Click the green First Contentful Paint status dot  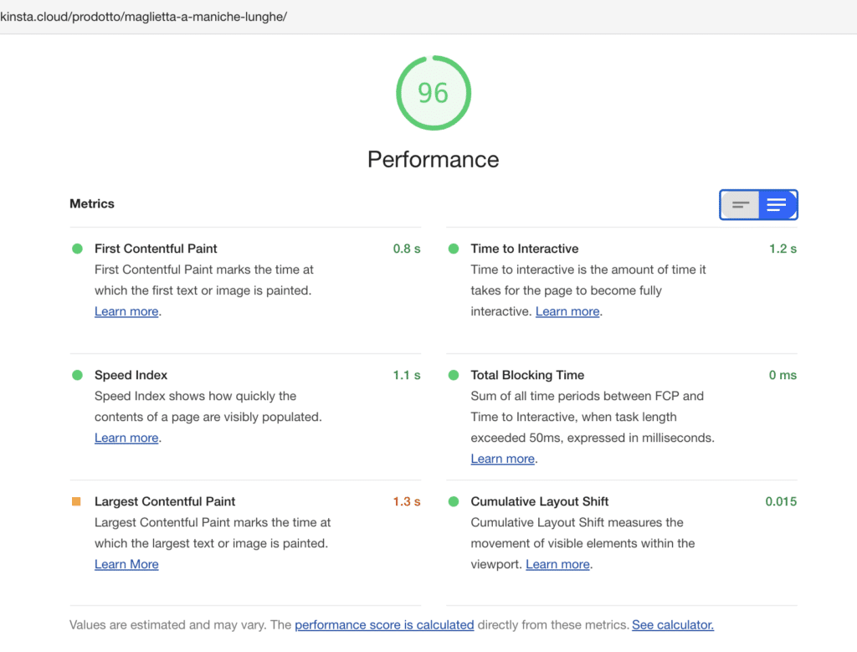(x=79, y=248)
